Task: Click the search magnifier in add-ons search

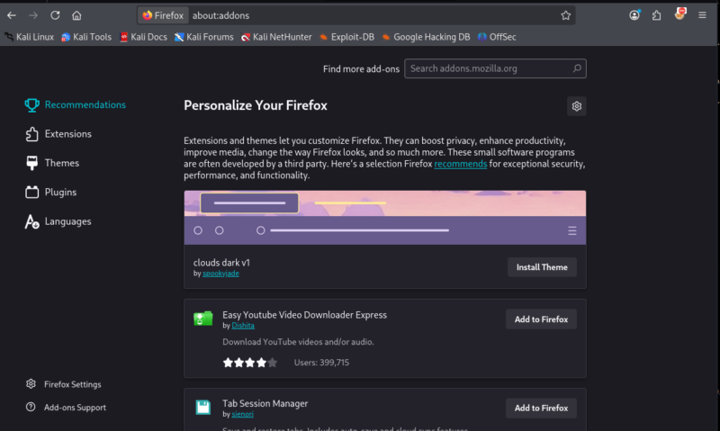Action: (577, 68)
